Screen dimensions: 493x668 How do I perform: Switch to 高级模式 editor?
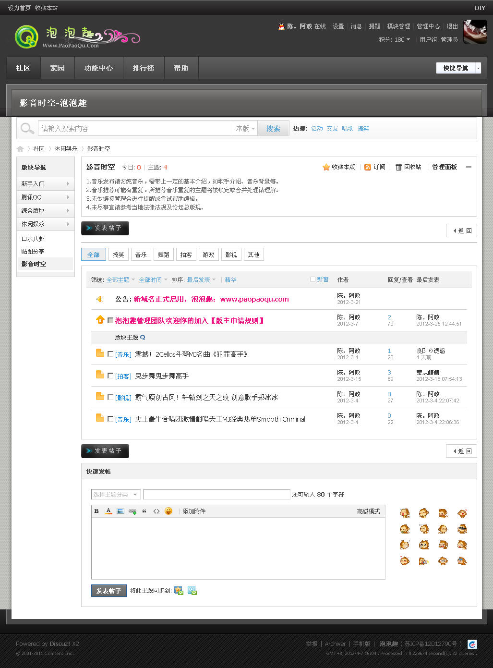(x=368, y=511)
